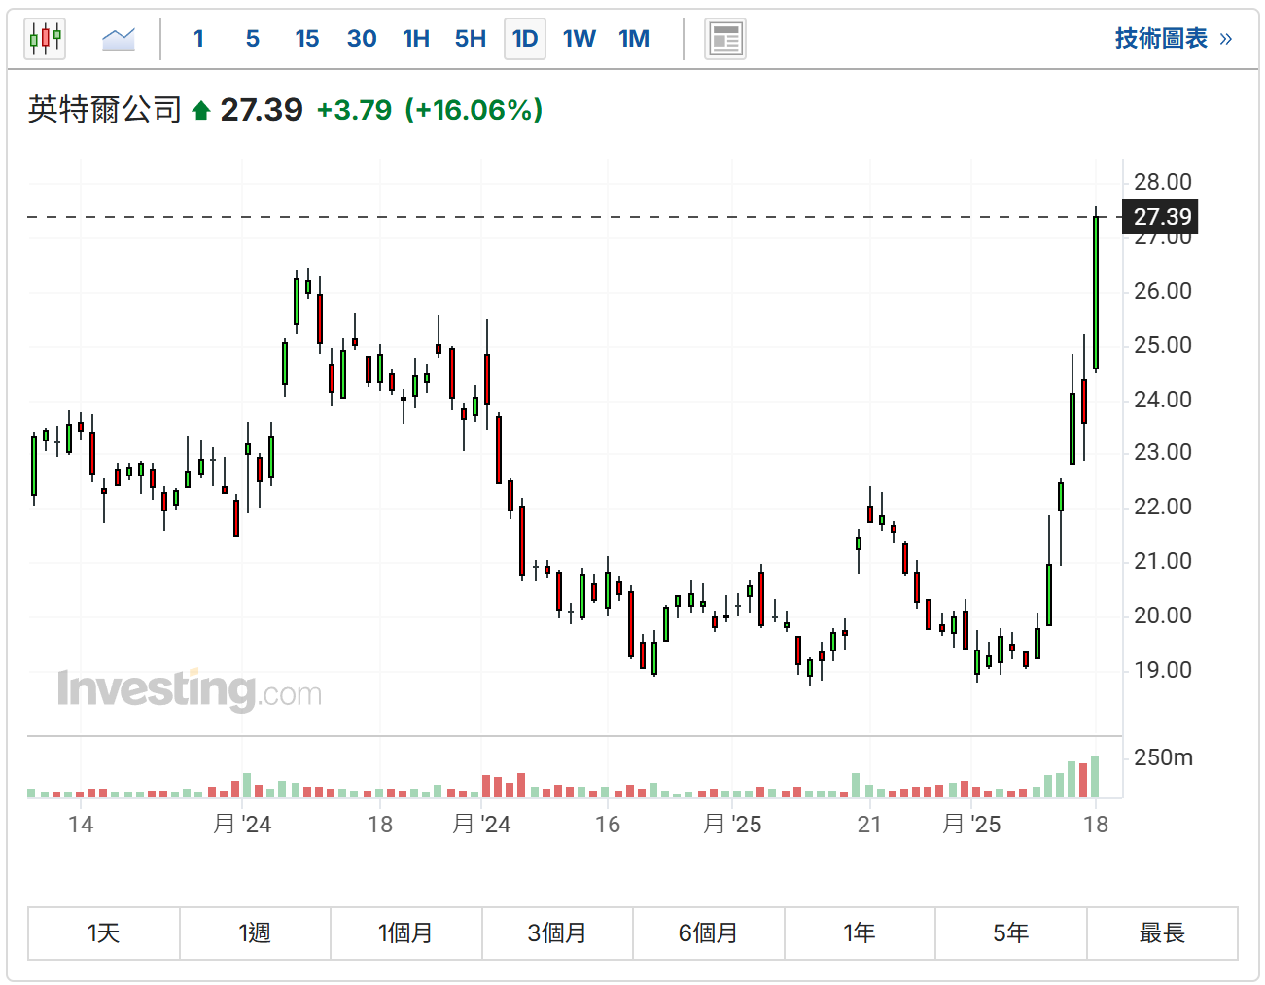Screen dimensions: 1265x985
Task: Show the 最長 range
Action: [1162, 933]
